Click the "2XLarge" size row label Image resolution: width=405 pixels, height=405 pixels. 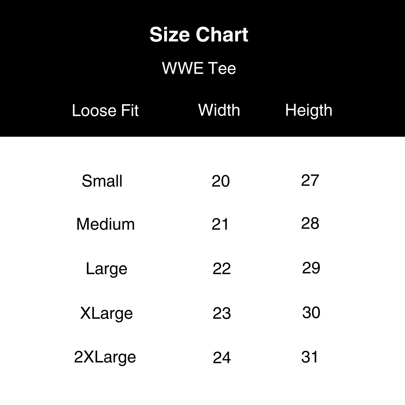[x=105, y=357]
